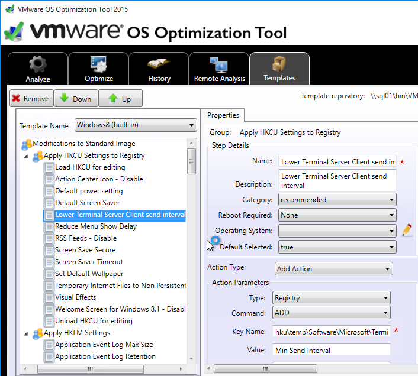
Task: Click the Properties tab
Action: pyautogui.click(x=223, y=115)
